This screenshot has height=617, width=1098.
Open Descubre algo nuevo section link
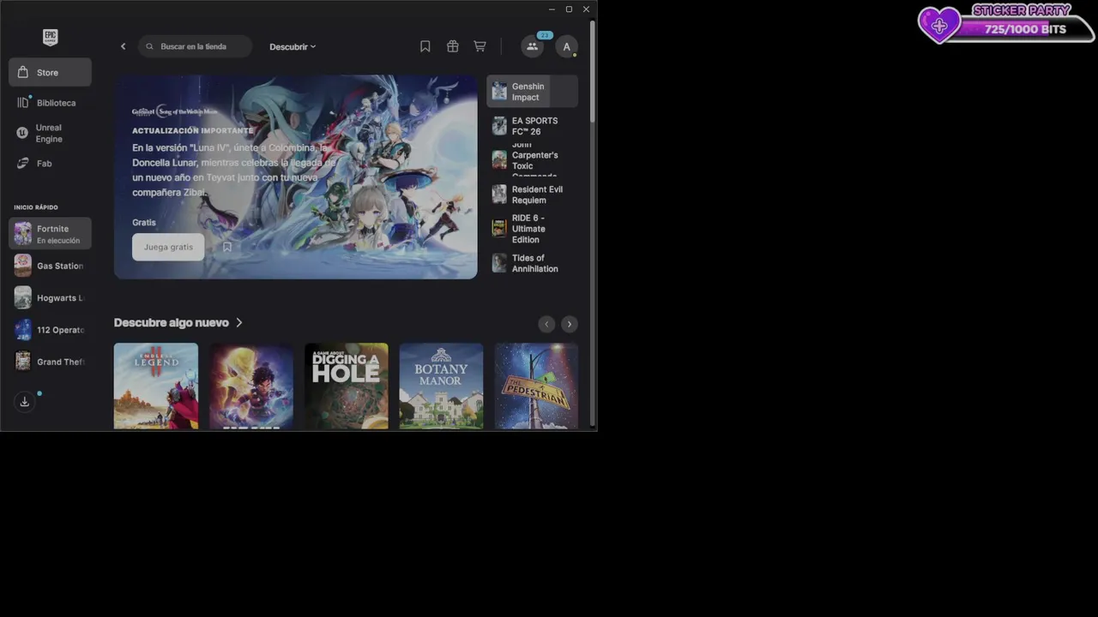pyautogui.click(x=178, y=323)
